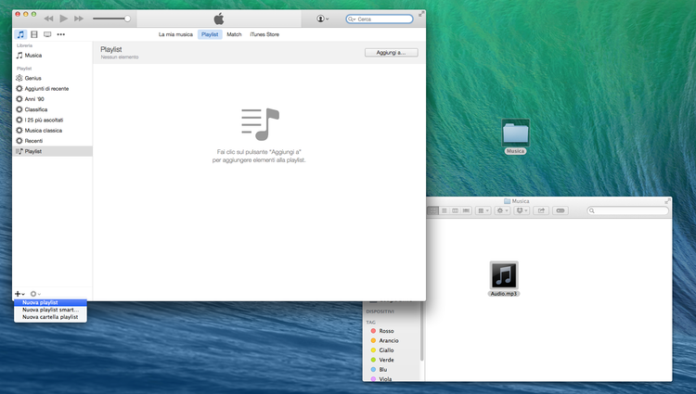Image resolution: width=696 pixels, height=394 pixels.
Task: Open the three-dots more libraries icon
Action: click(x=61, y=34)
